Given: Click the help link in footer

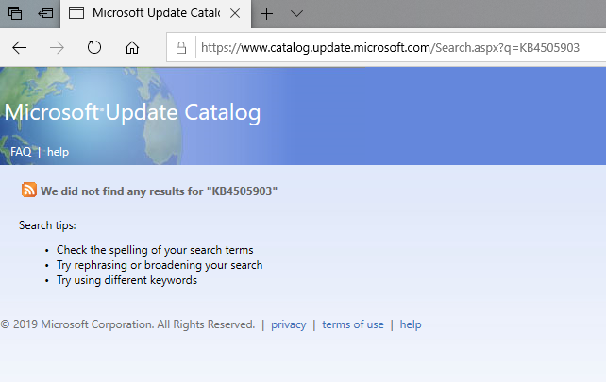Looking at the screenshot, I should tap(411, 324).
